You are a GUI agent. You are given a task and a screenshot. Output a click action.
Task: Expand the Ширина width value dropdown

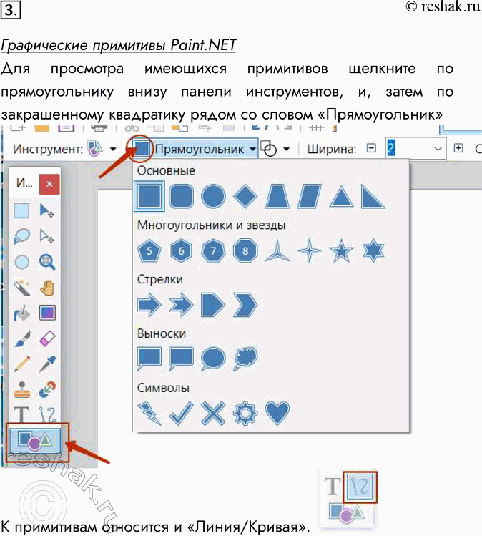pos(438,149)
